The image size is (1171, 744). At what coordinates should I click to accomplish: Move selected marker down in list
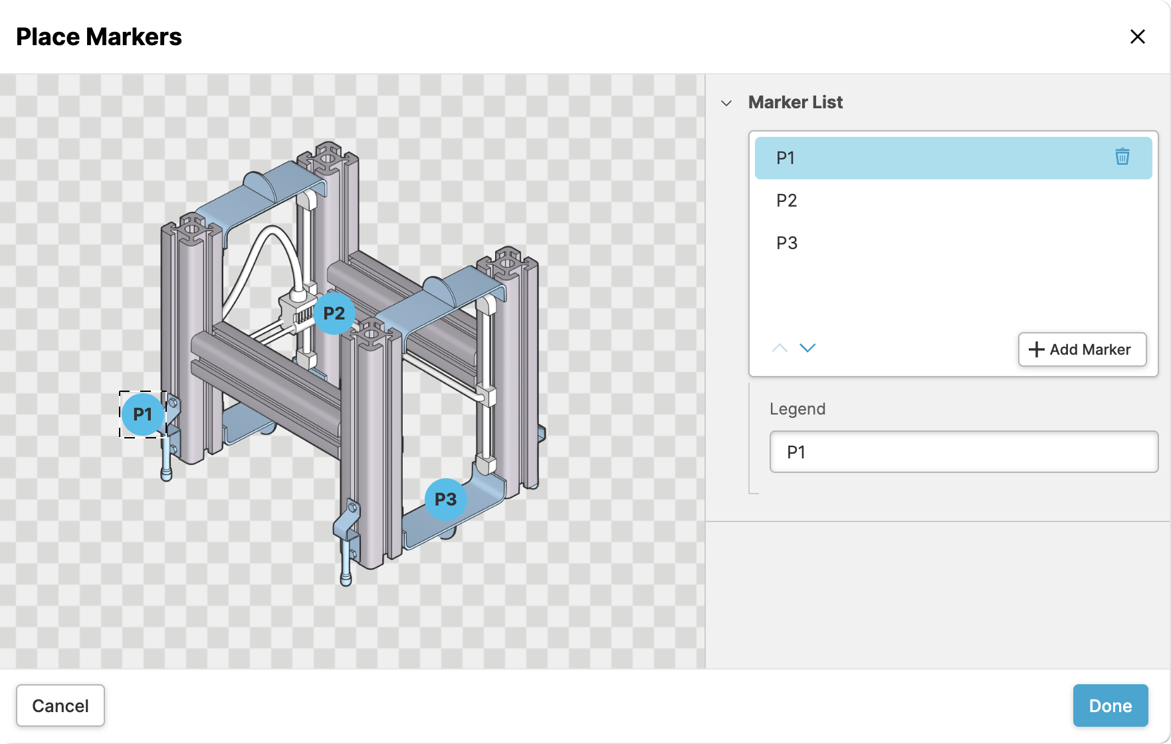click(807, 348)
